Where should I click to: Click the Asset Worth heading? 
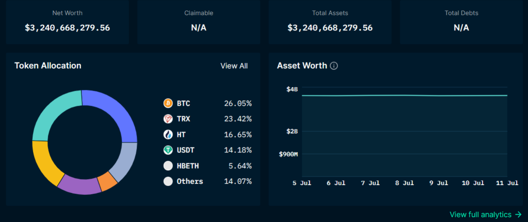point(302,65)
